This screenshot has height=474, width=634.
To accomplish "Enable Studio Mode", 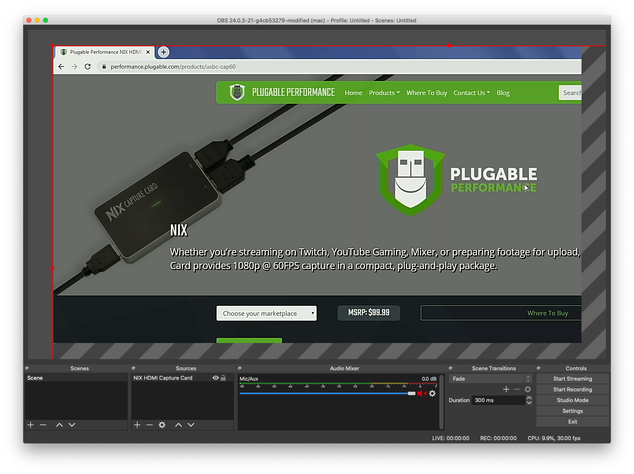I will pyautogui.click(x=572, y=400).
